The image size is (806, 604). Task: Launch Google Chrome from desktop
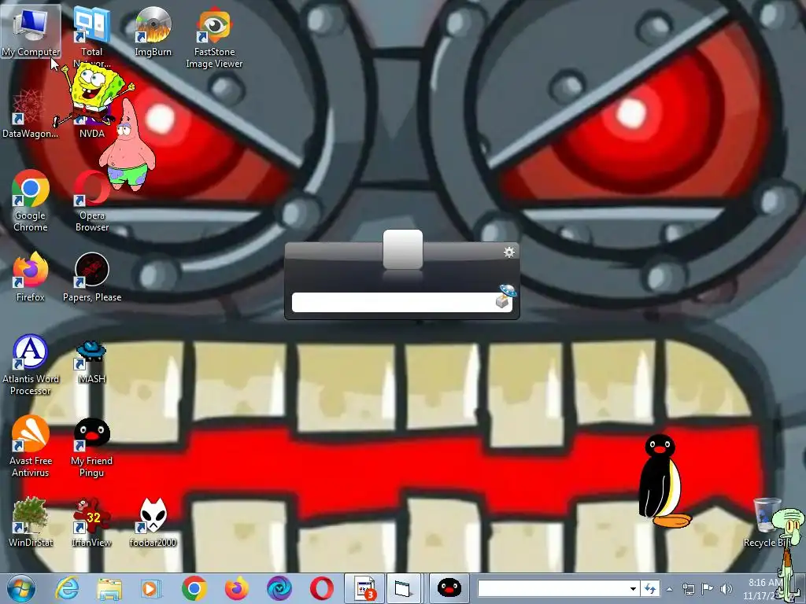click(x=31, y=201)
